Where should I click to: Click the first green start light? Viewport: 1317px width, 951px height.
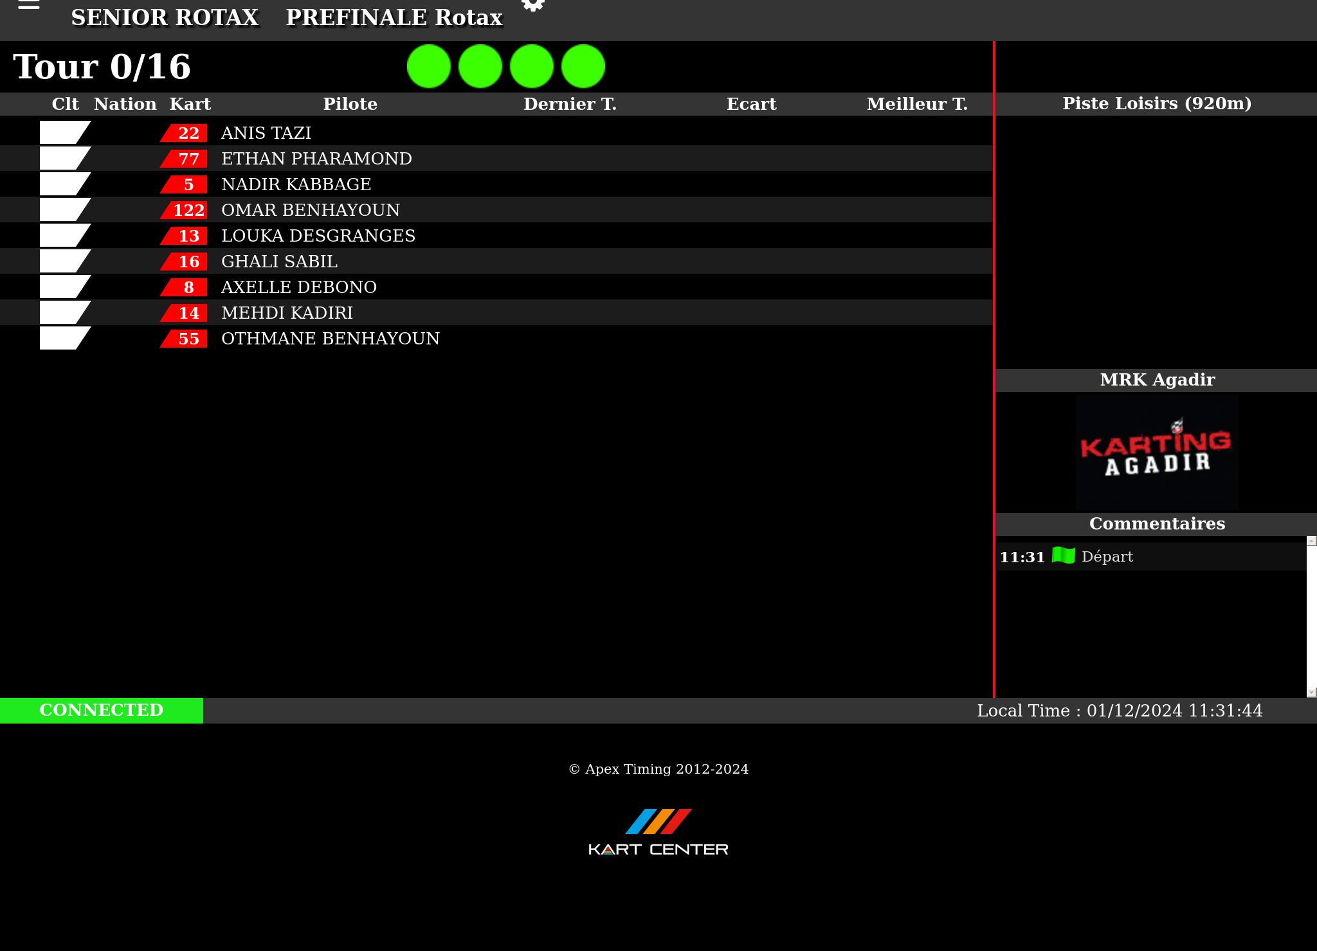tap(429, 66)
